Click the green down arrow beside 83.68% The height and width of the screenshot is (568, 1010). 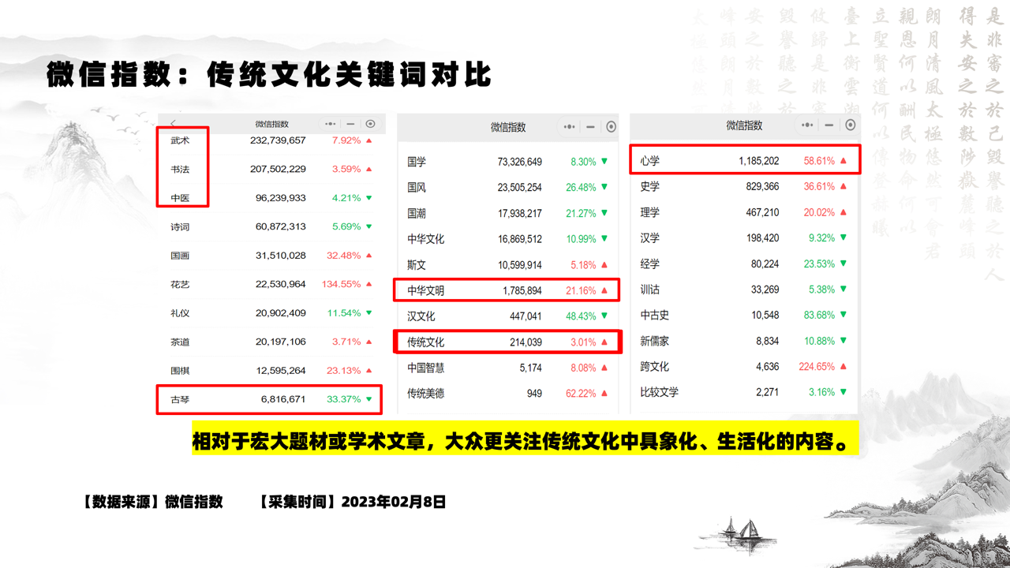click(843, 315)
